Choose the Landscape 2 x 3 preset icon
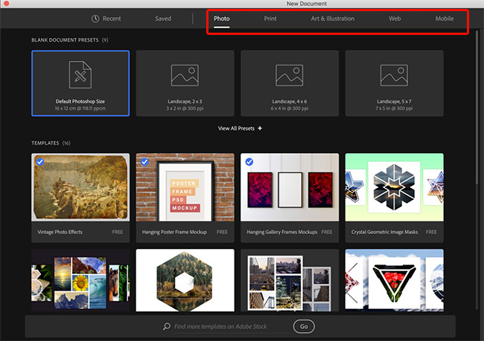Viewport: 484px width, 341px height. click(x=185, y=75)
